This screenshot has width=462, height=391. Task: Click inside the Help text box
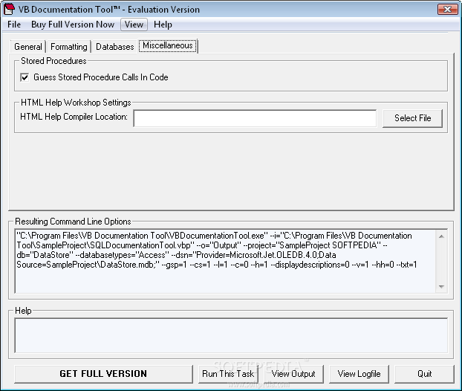231,335
